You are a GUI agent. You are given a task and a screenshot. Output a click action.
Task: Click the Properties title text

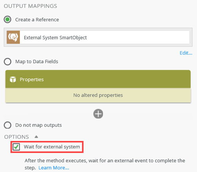click(32, 80)
